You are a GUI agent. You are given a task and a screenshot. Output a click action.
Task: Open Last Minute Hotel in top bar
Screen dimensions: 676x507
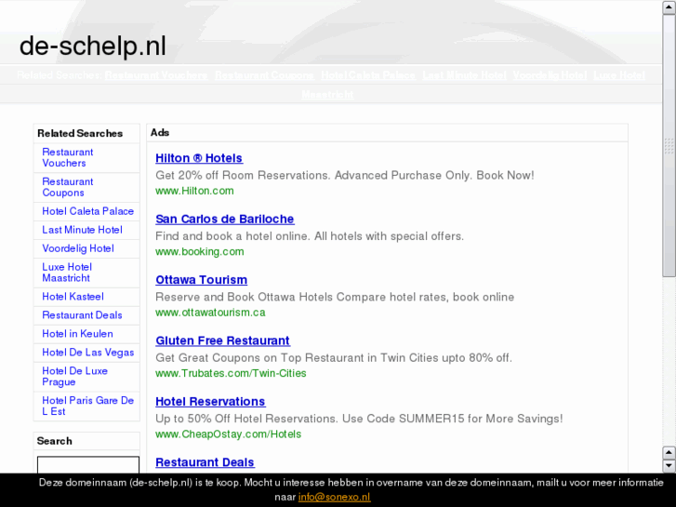(x=465, y=75)
